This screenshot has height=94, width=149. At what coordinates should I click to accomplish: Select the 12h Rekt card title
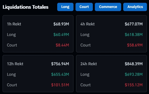15,64
